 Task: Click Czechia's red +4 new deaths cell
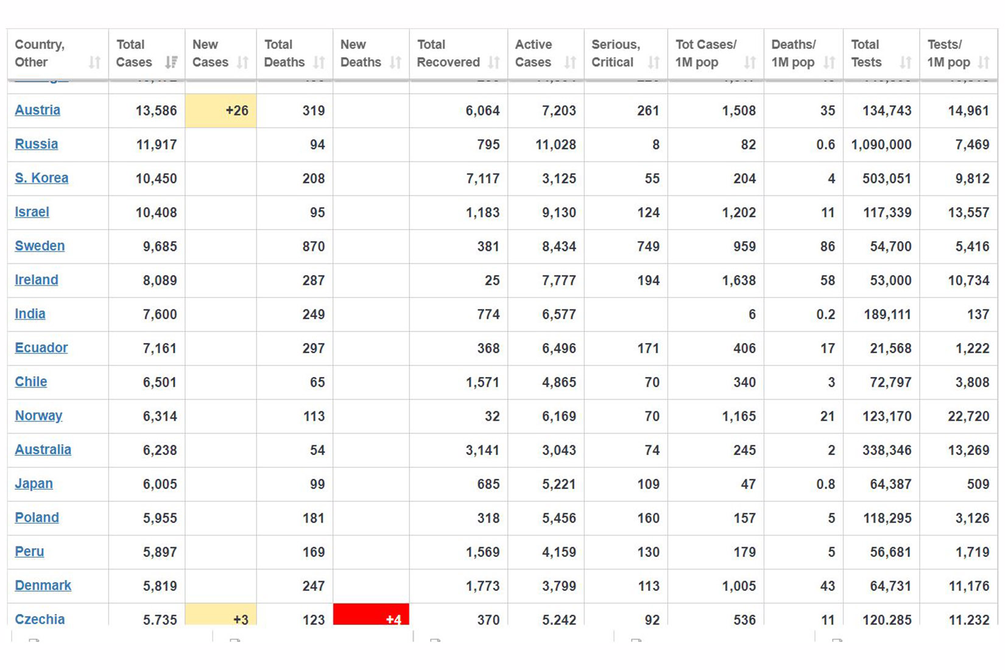pyautogui.click(x=371, y=614)
